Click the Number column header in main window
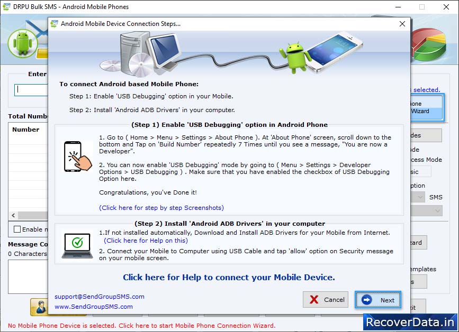This screenshot has height=332, width=459. [x=26, y=130]
